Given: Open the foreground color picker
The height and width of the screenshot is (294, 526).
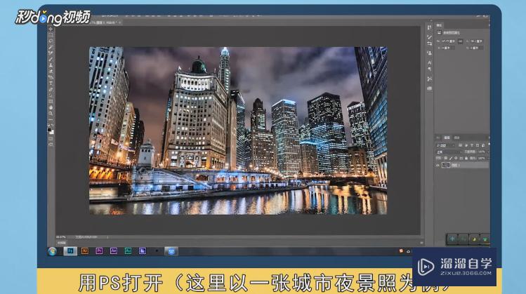Looking at the screenshot, I should point(49,130).
